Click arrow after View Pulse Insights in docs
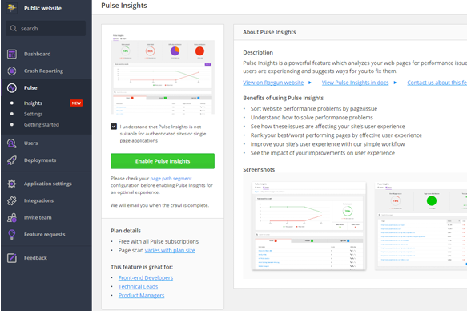467x311 pixels. [395, 83]
